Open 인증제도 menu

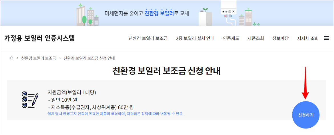(231, 38)
